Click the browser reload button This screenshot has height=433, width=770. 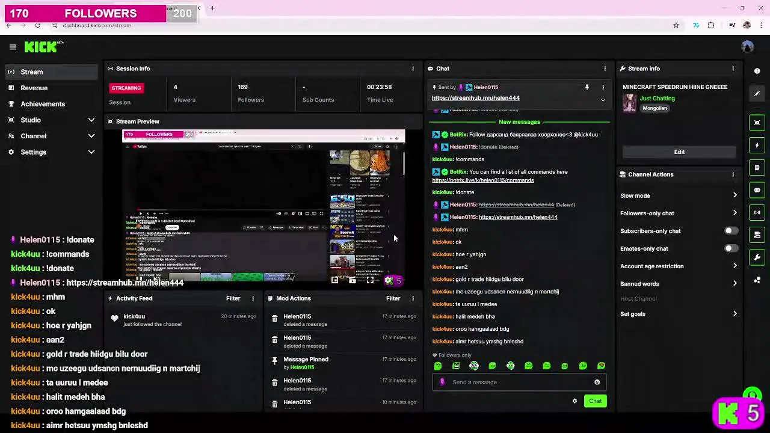[37, 25]
